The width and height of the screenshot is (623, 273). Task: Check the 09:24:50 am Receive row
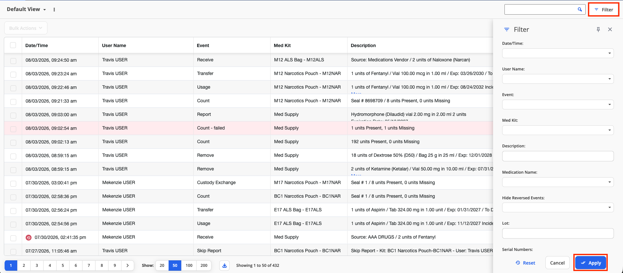[x=13, y=61]
